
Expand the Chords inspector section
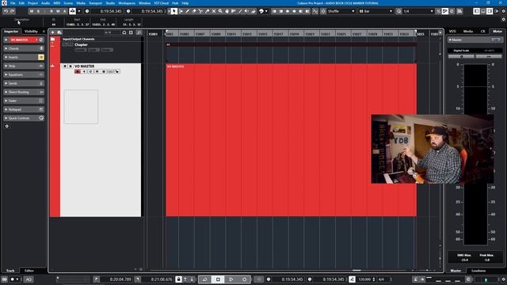[24, 48]
